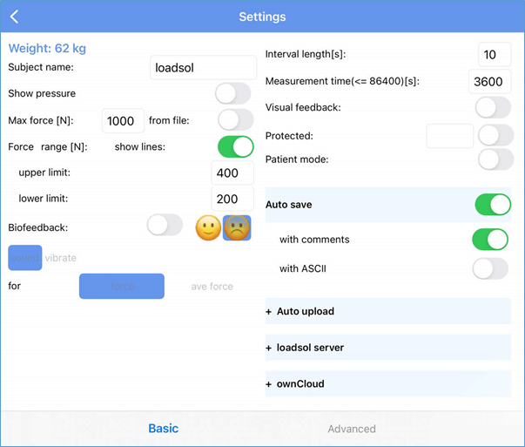Turn off the Auto save switch
This screenshot has height=447, width=525.
pyautogui.click(x=493, y=205)
